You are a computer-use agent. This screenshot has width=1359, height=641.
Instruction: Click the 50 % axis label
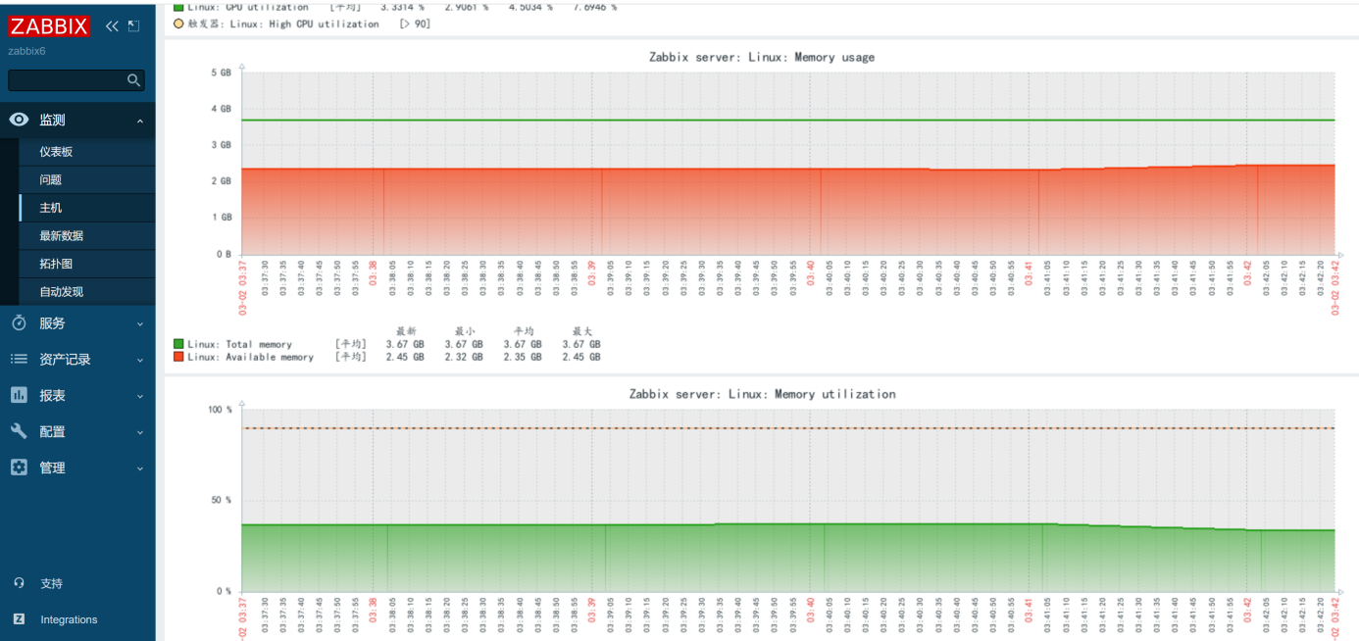tap(222, 500)
